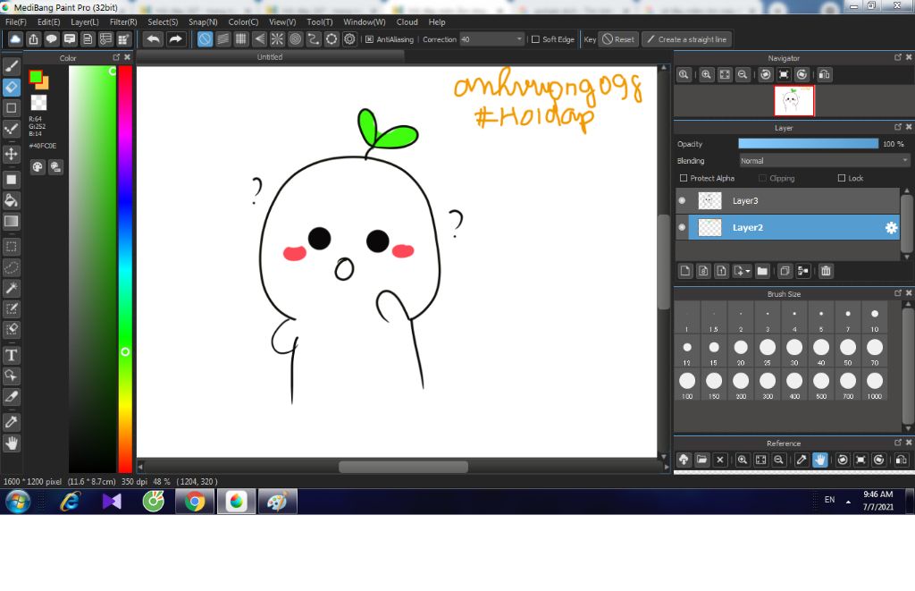Hide Layer2 visibility
Viewport: 915px width, 591px height.
click(x=682, y=227)
